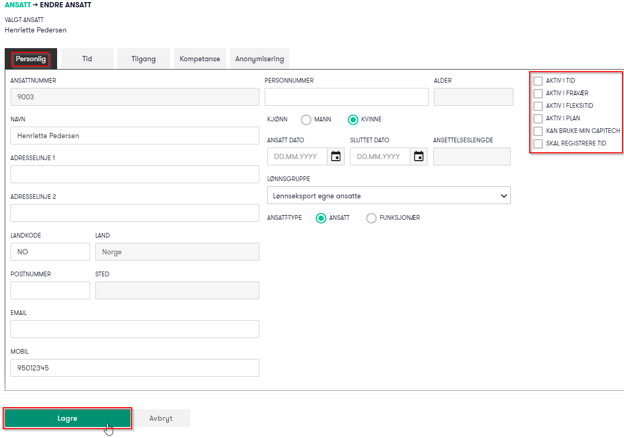Click into the Personnummer field

click(346, 97)
